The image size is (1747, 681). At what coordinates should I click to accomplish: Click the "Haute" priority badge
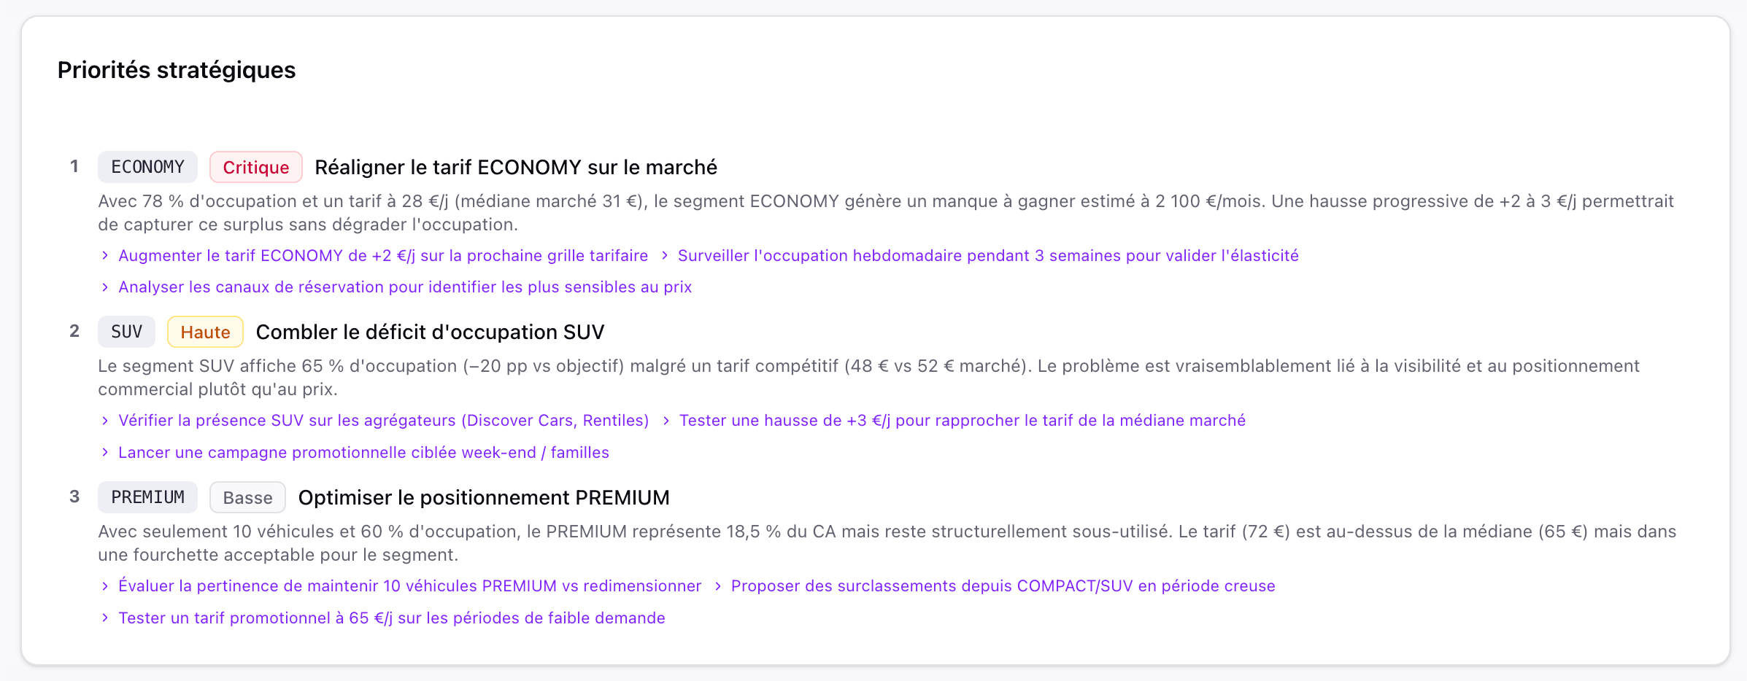[x=205, y=332]
